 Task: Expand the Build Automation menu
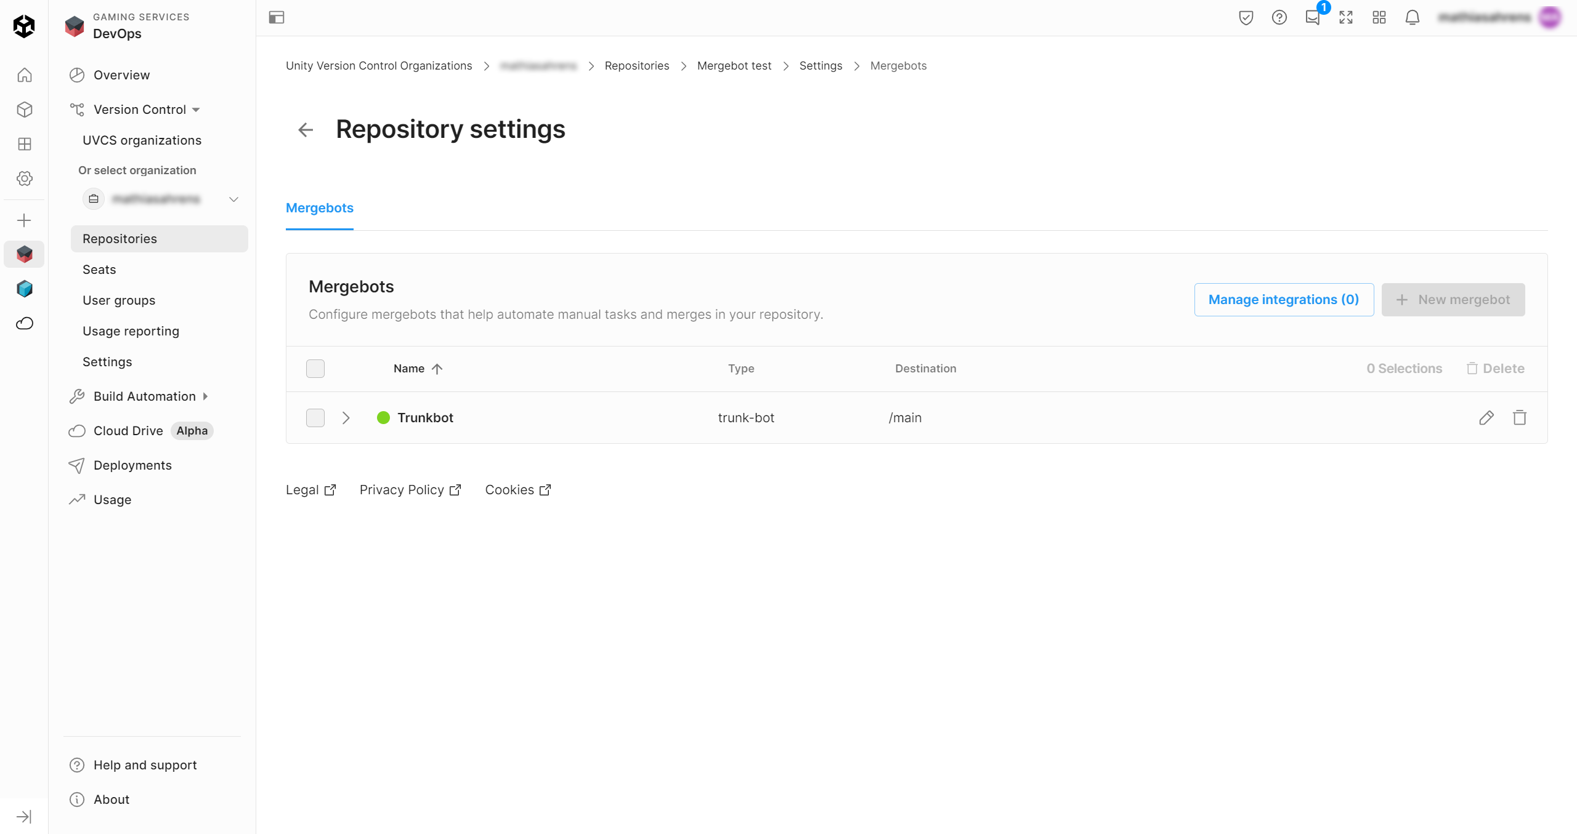(x=144, y=396)
